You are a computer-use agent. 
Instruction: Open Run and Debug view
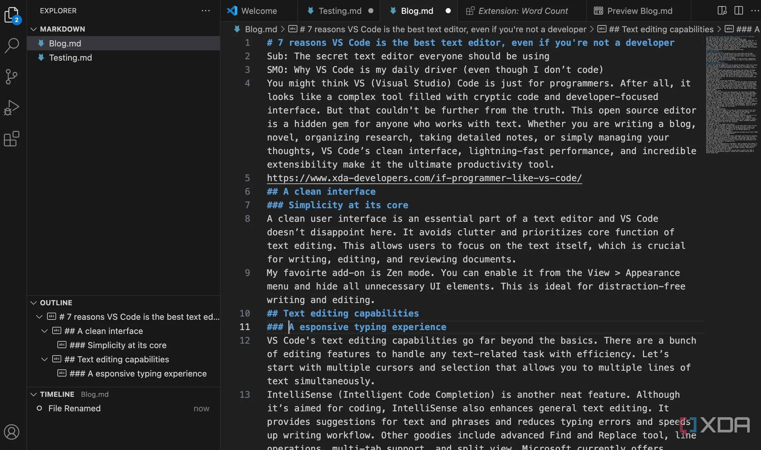click(12, 108)
